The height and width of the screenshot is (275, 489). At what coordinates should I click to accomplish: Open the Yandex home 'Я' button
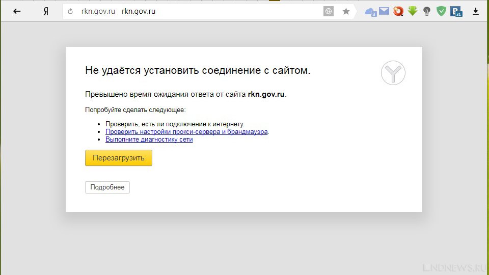[x=46, y=11]
